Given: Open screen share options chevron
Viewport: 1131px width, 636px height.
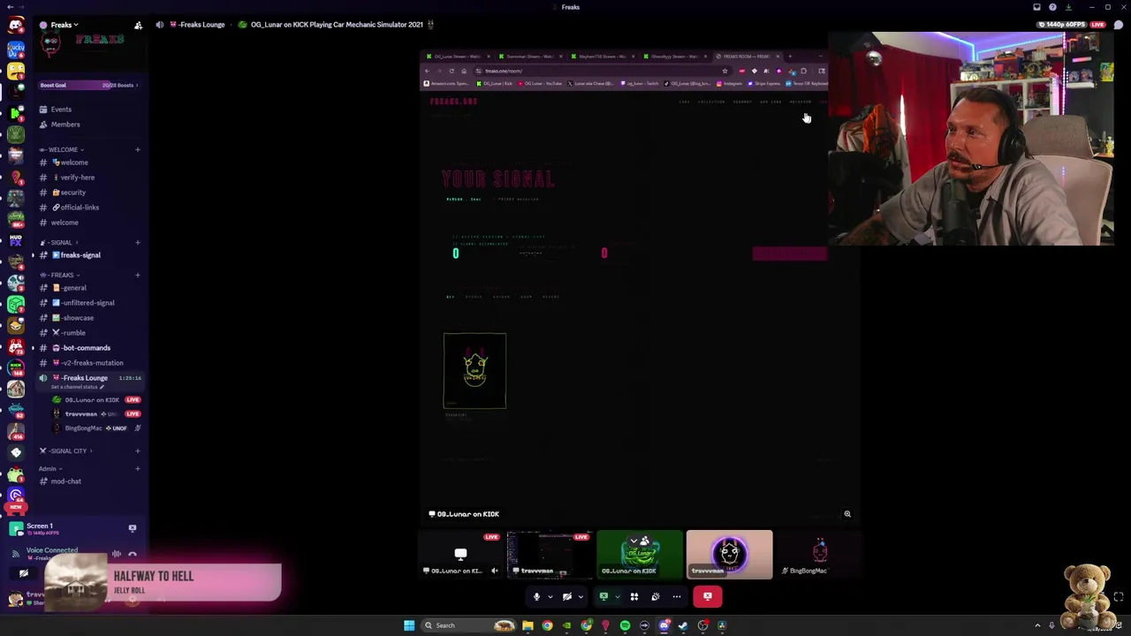Looking at the screenshot, I should pos(617,596).
